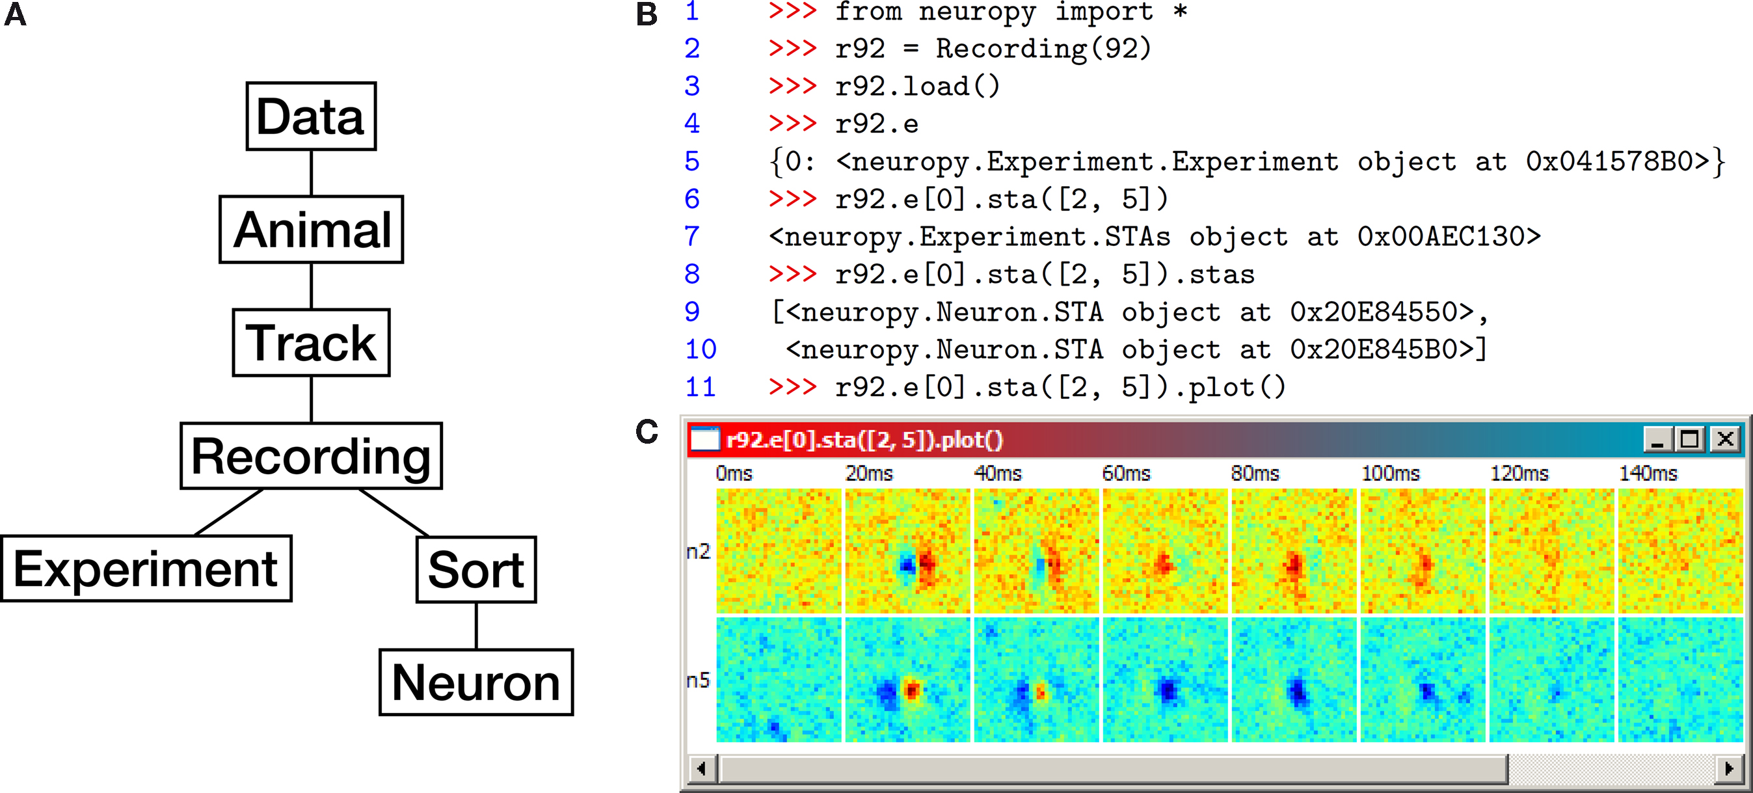Click the 100ms column label
Viewport: 1753px width, 793px height.
pyautogui.click(x=1390, y=473)
